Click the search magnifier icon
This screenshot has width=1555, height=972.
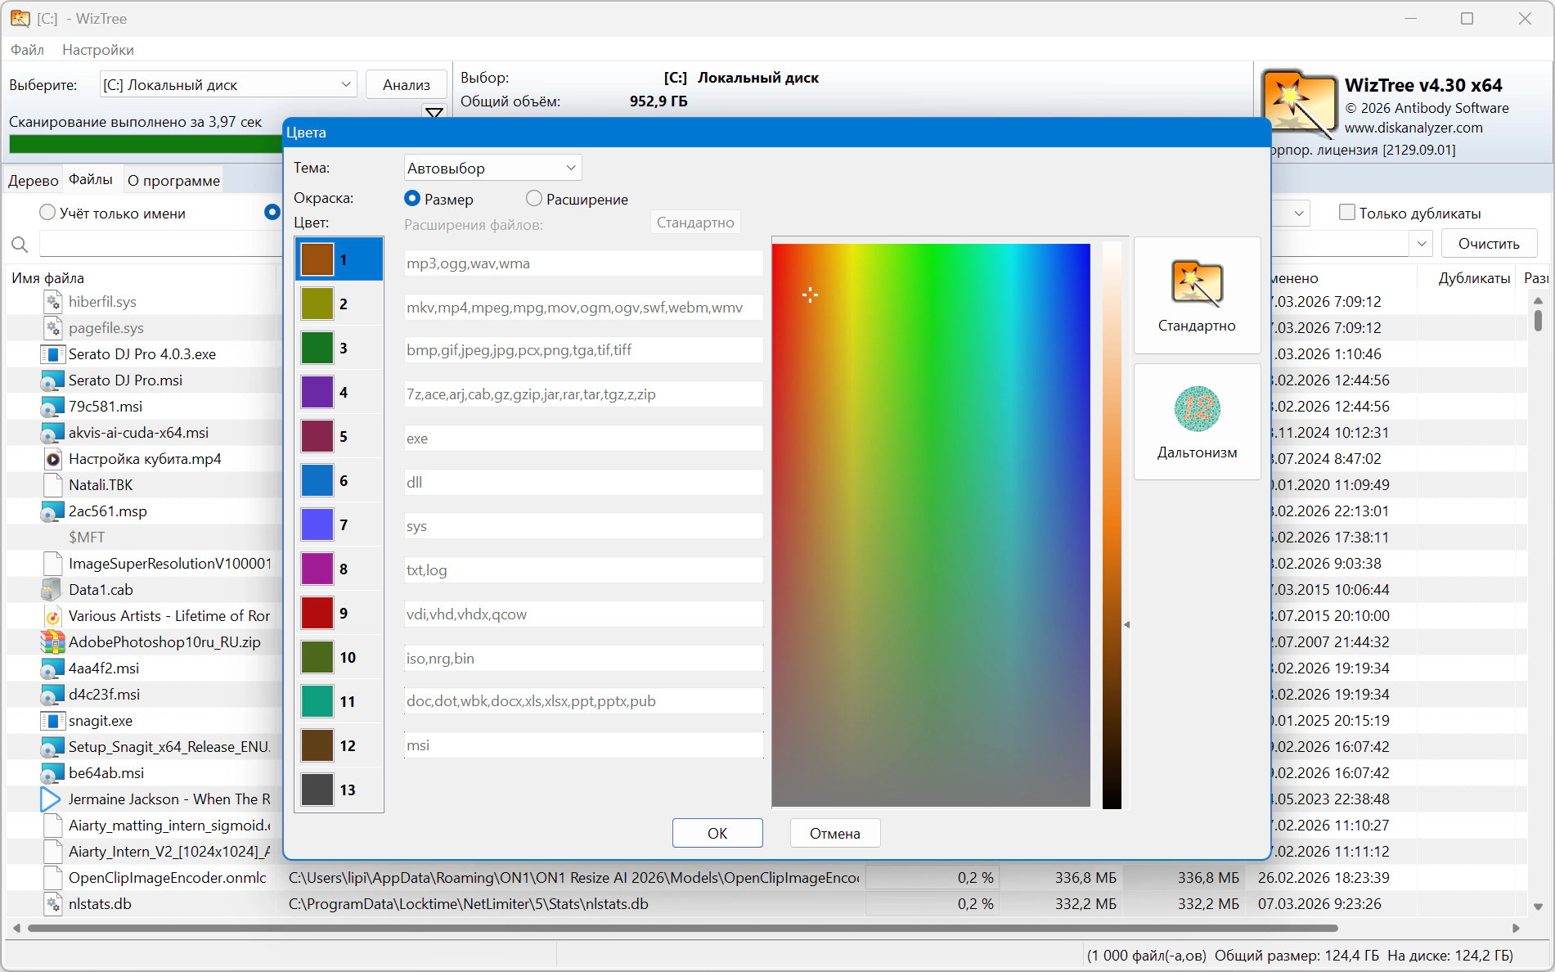(x=20, y=244)
